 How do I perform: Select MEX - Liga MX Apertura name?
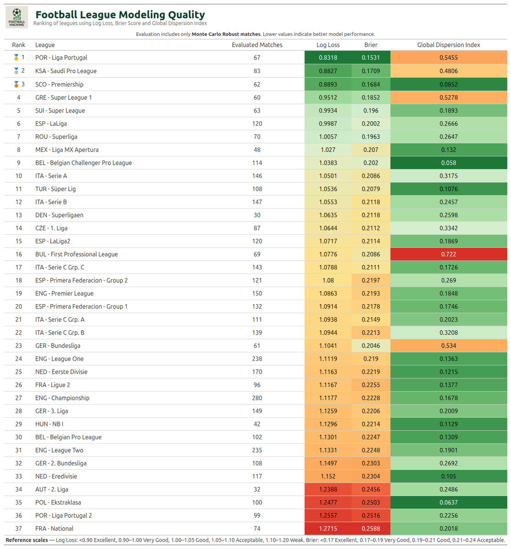pos(67,150)
